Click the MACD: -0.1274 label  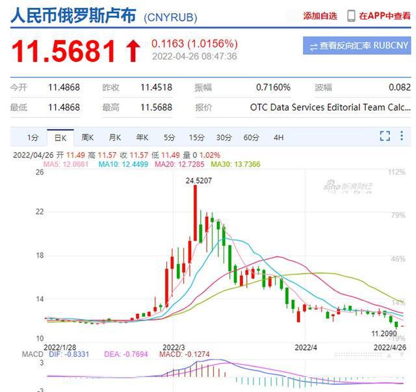(185, 354)
